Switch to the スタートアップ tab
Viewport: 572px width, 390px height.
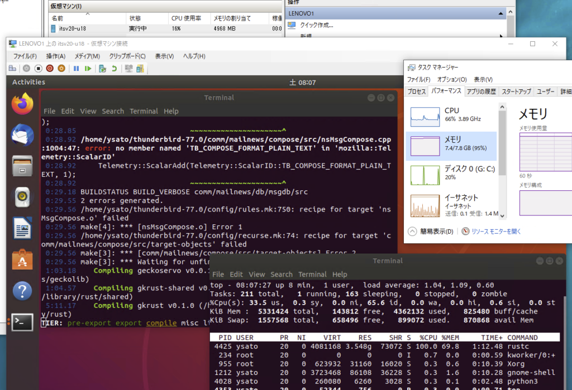pos(516,92)
